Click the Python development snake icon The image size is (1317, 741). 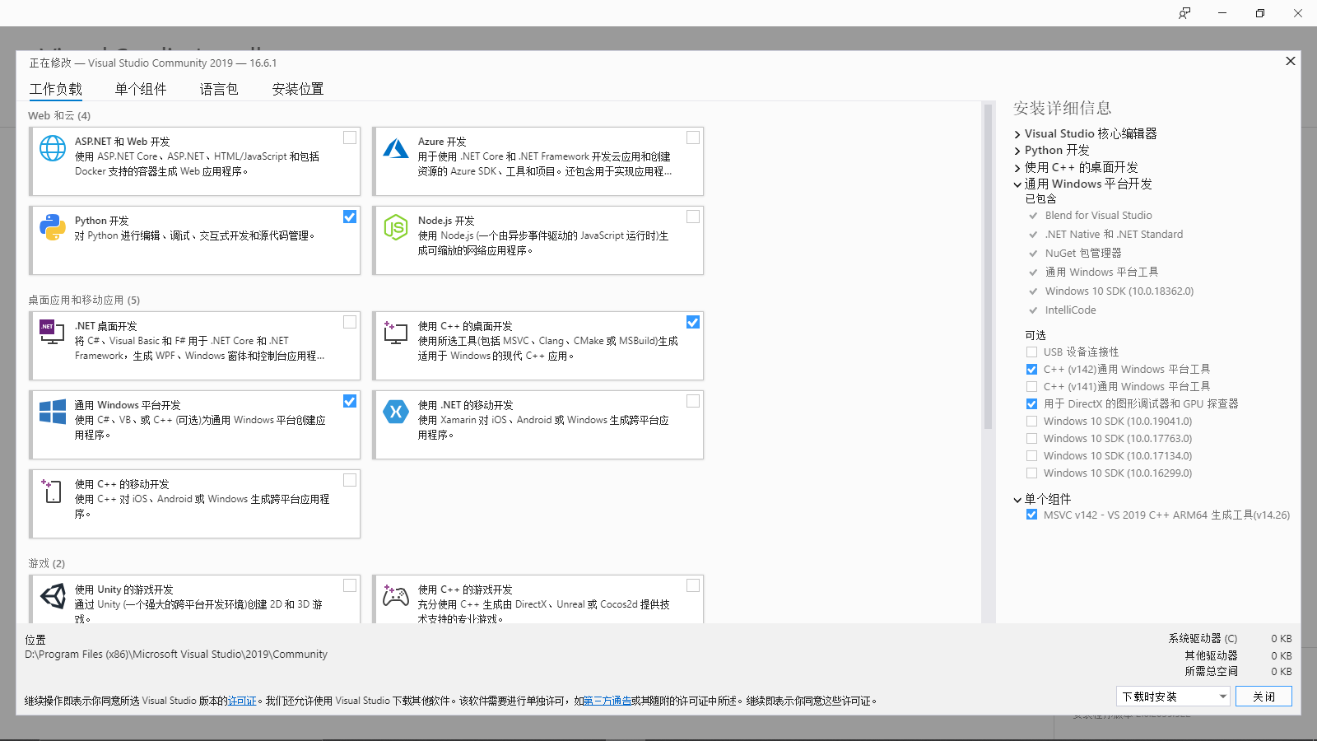(x=53, y=227)
